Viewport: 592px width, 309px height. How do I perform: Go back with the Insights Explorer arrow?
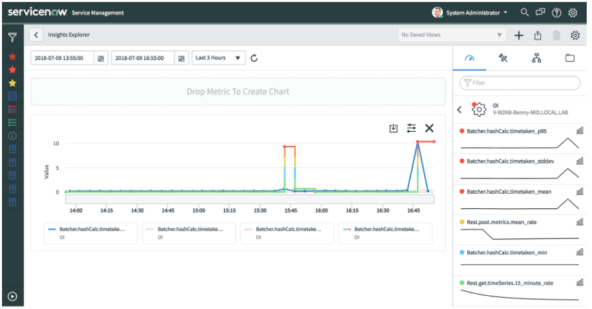coord(36,35)
